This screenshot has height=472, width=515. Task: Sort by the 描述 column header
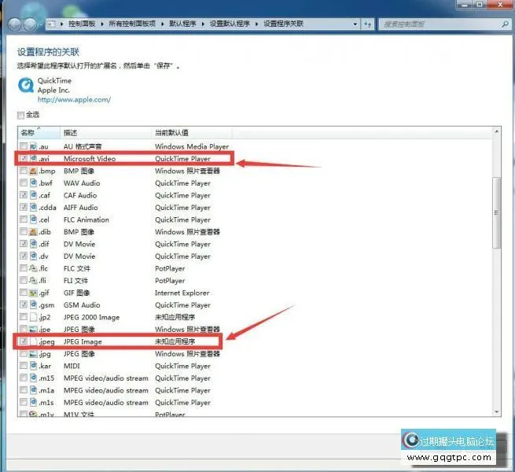106,133
